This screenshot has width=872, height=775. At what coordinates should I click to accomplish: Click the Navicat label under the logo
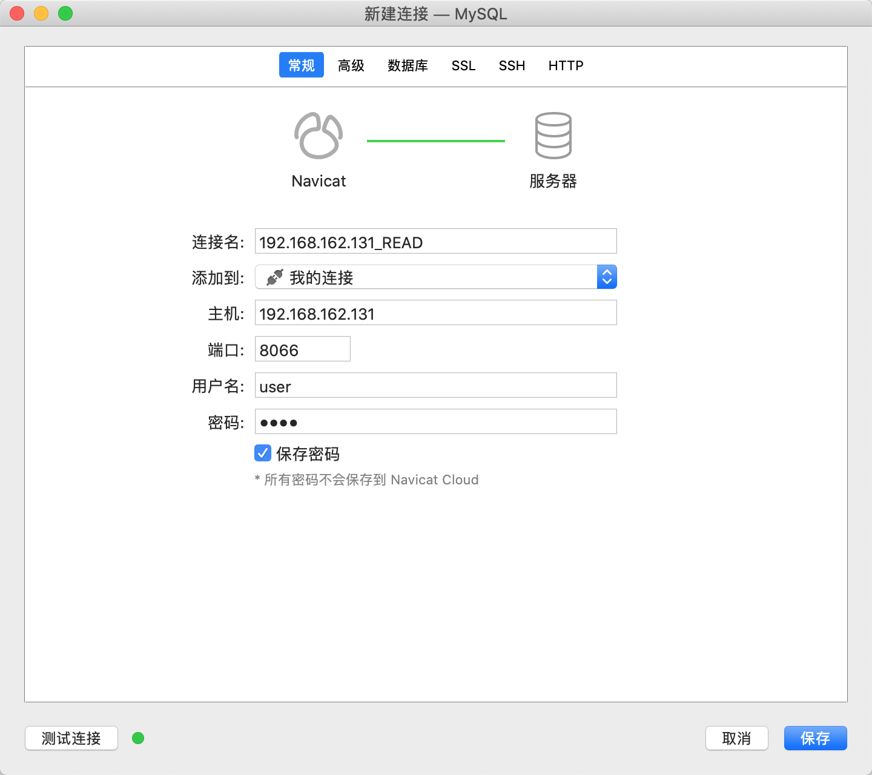coord(319,181)
